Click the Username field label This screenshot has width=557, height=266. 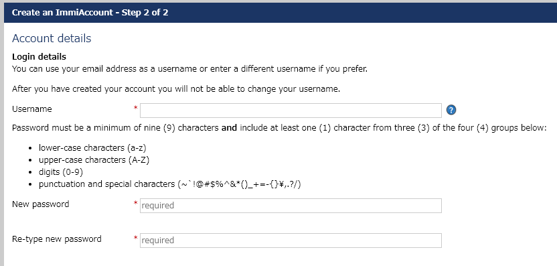point(32,109)
